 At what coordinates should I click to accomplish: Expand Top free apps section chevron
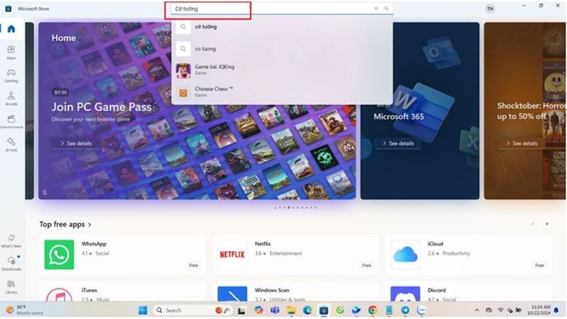pyautogui.click(x=90, y=225)
